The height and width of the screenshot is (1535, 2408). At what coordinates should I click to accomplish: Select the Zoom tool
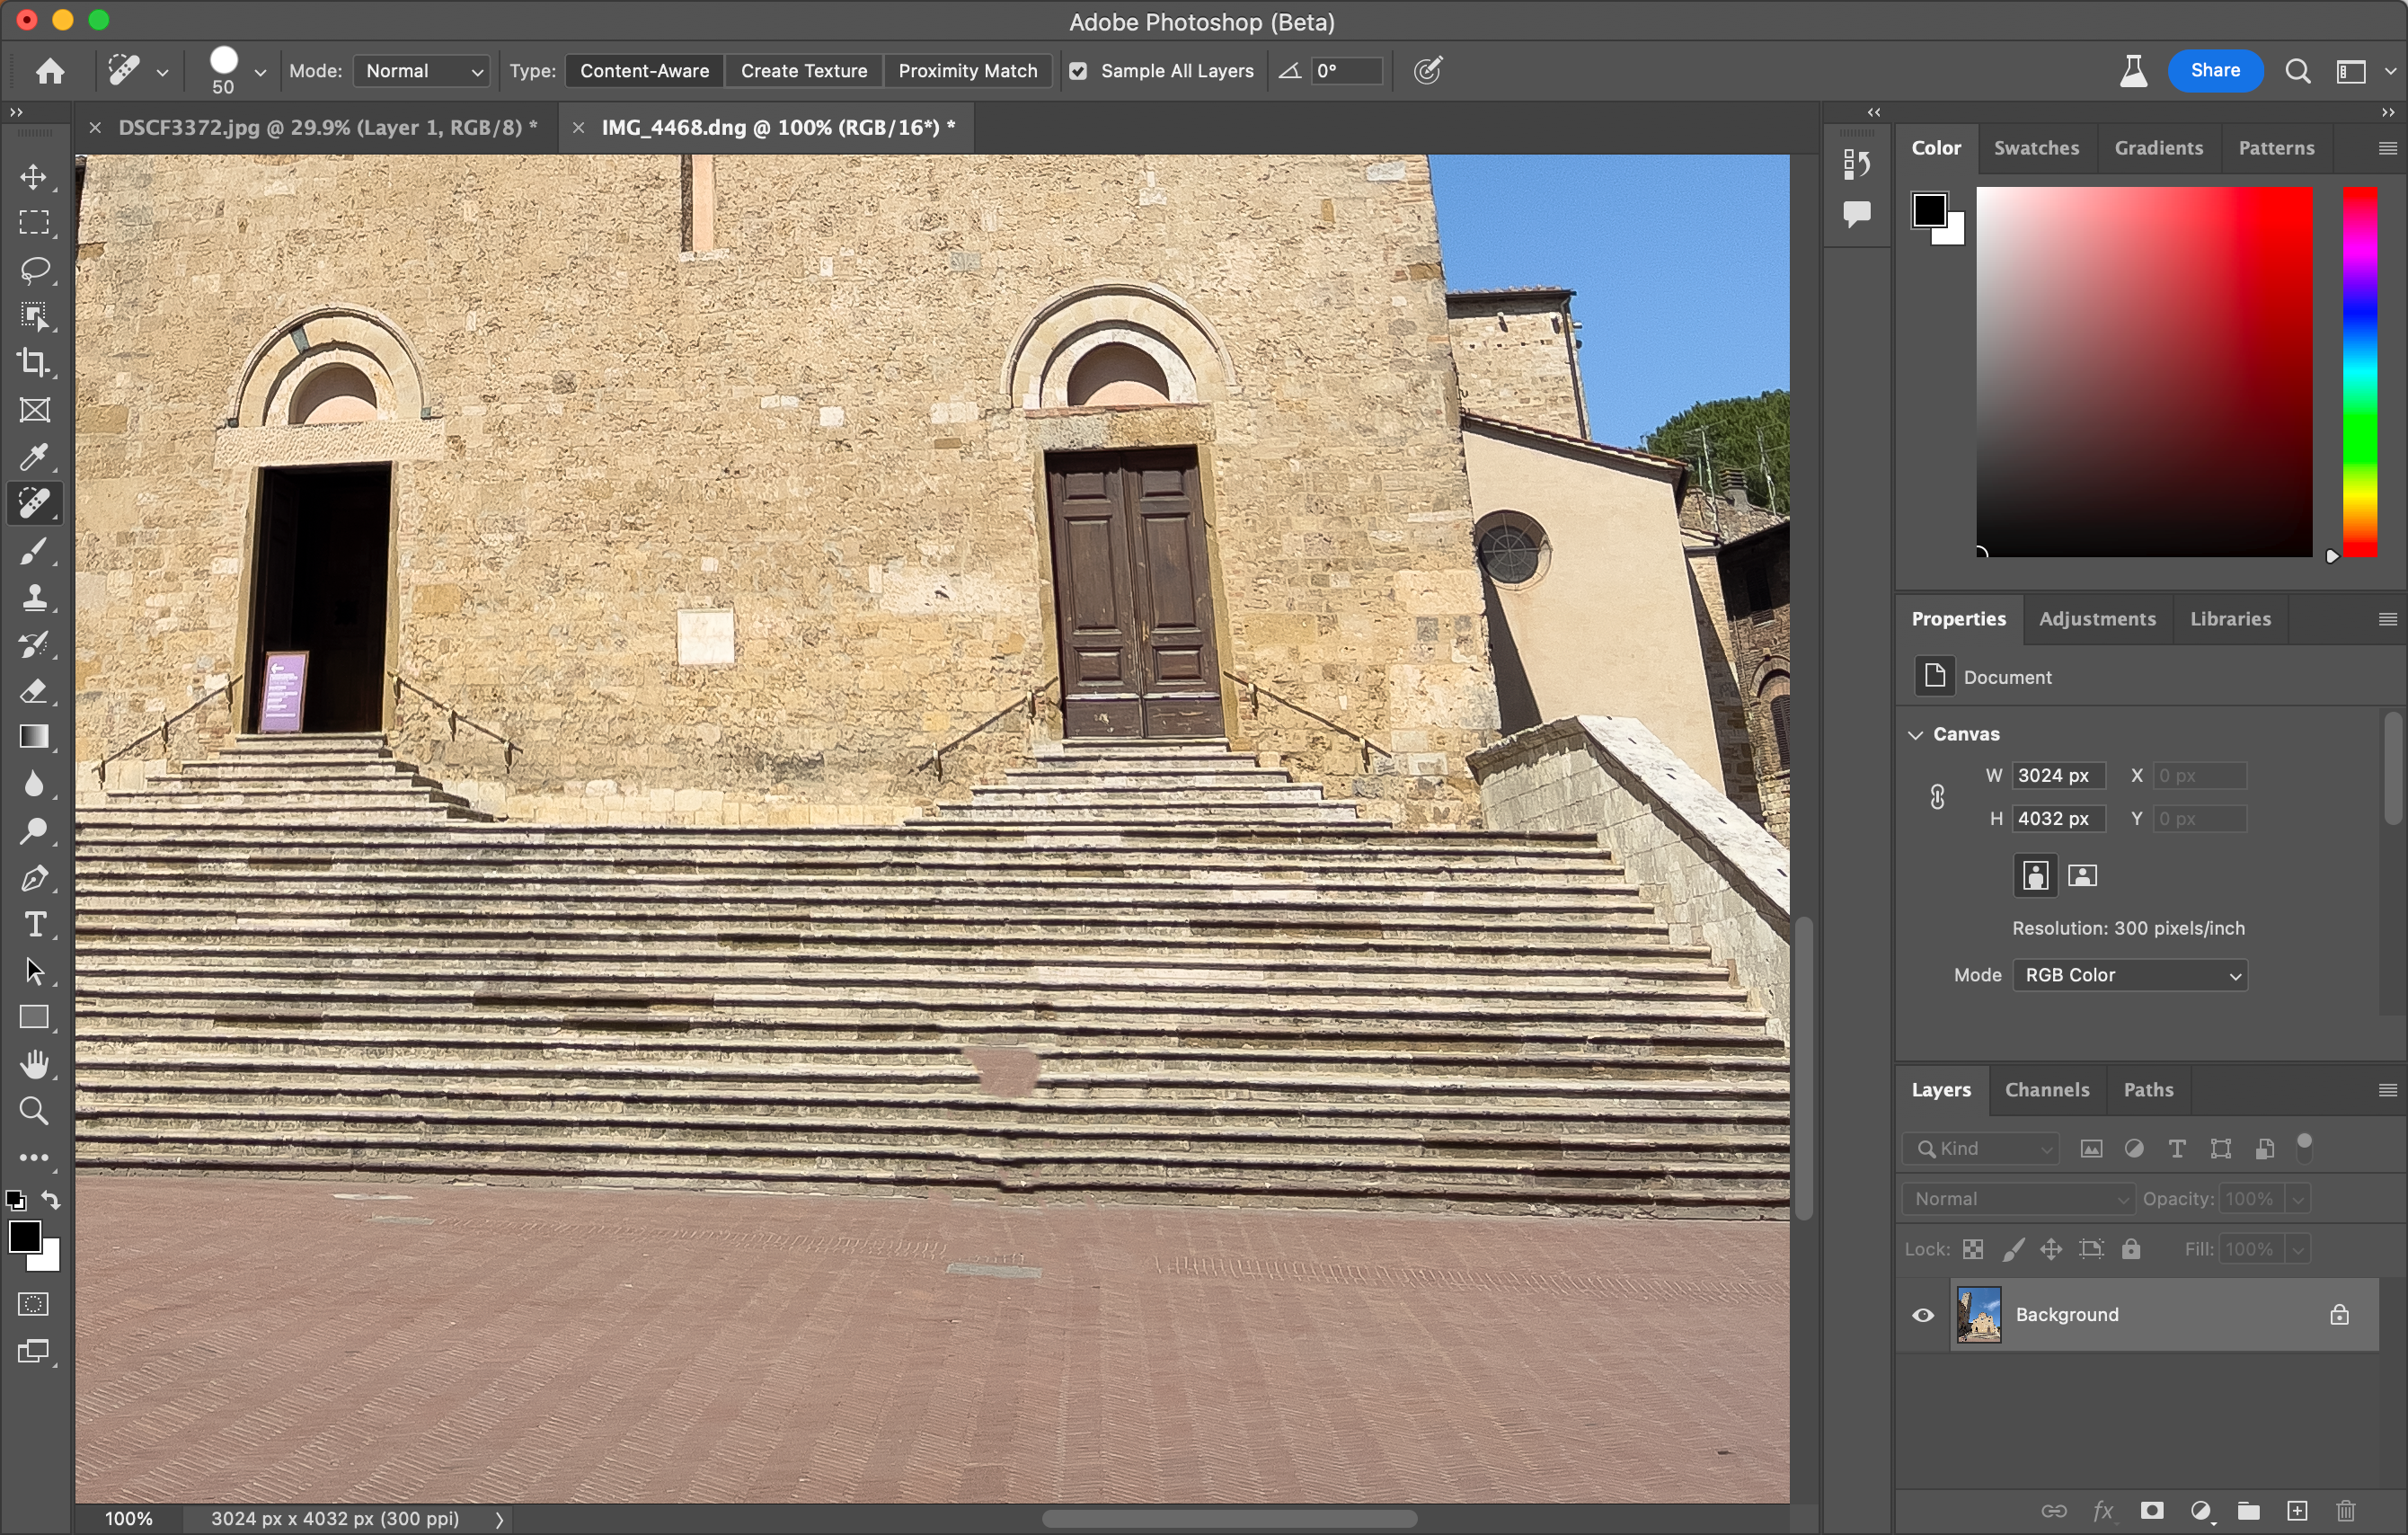(x=34, y=1111)
